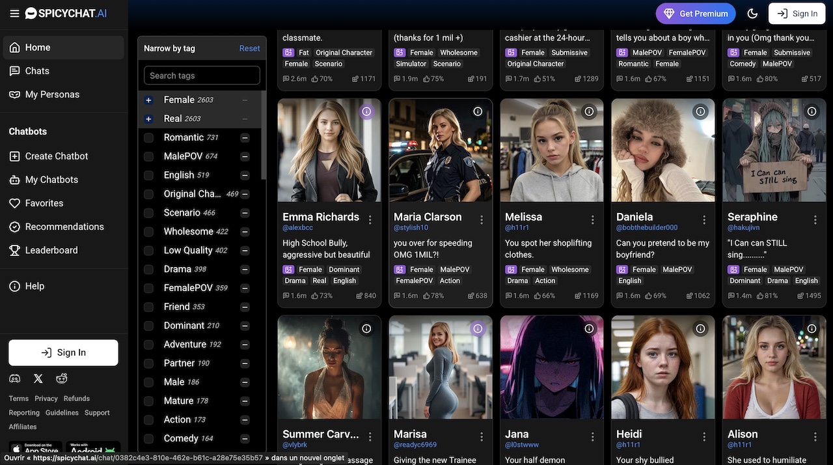The height and width of the screenshot is (465, 833).
Task: Open the Alison character thumbnail
Action: [x=774, y=367]
